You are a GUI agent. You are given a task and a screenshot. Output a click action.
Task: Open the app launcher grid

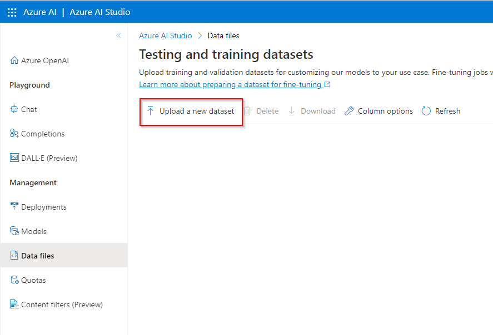(12, 11)
